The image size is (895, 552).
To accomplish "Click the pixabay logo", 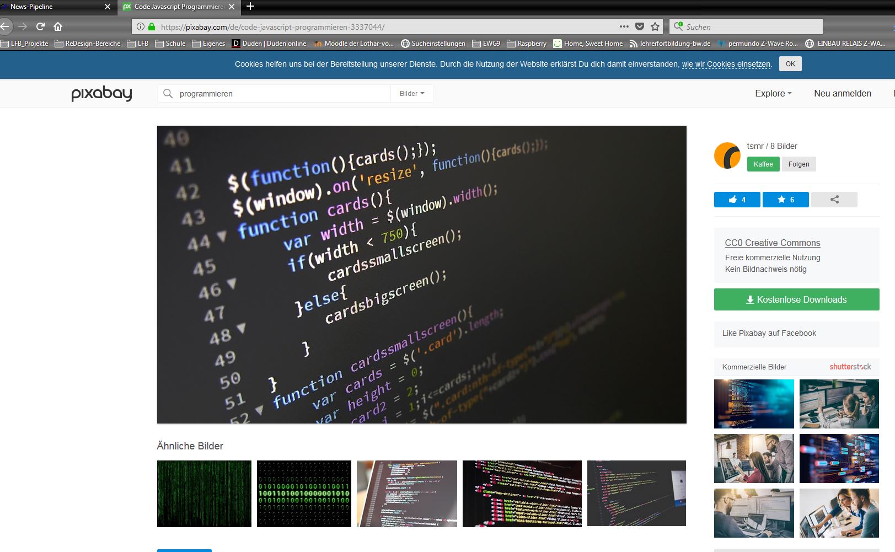I will coord(101,94).
